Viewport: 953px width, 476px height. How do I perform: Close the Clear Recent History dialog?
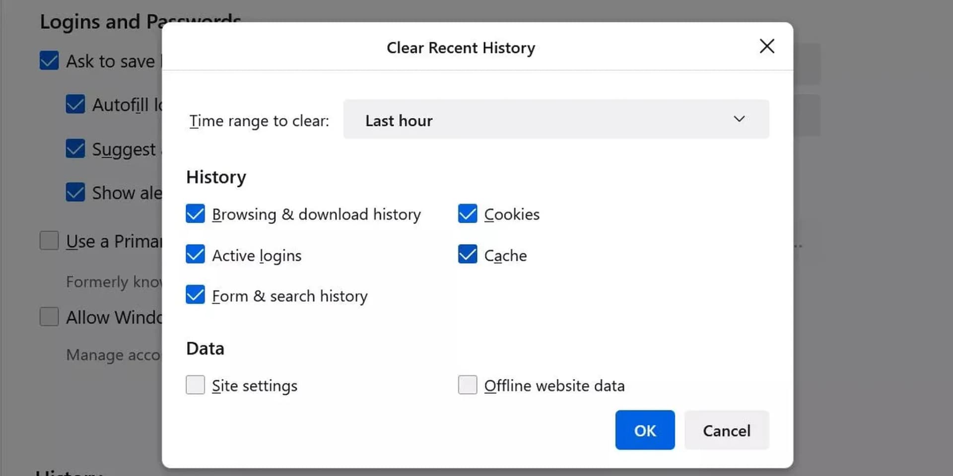pos(766,46)
